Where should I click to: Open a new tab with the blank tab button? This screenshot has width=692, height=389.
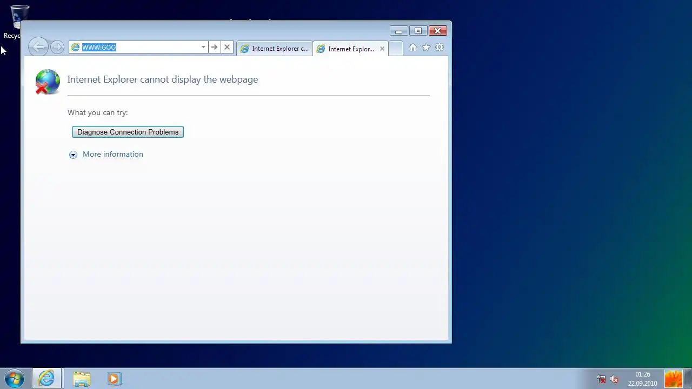click(396, 49)
